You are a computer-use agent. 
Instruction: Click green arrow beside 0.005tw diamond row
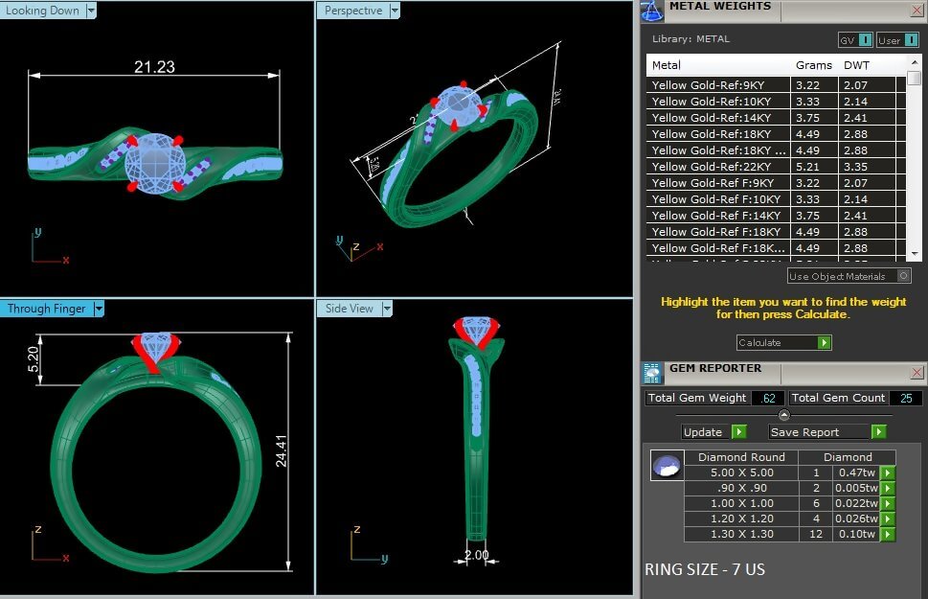888,488
